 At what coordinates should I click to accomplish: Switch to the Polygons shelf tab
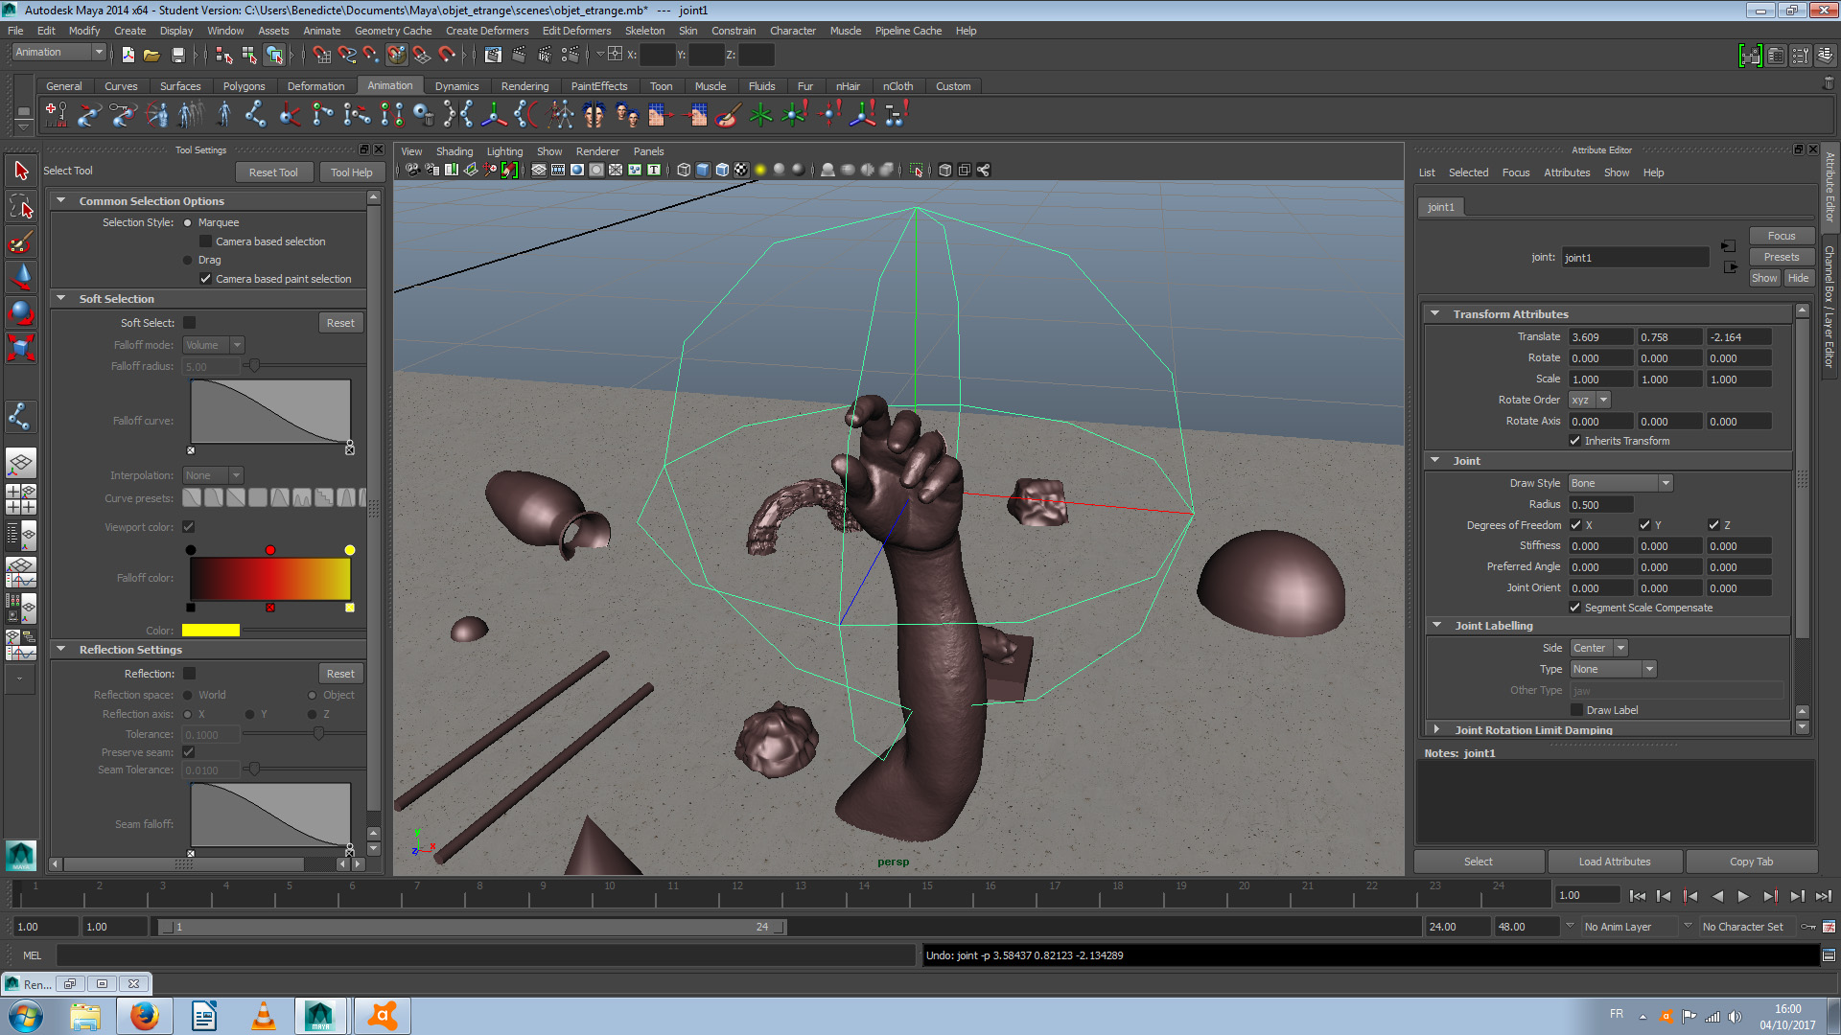pyautogui.click(x=245, y=85)
